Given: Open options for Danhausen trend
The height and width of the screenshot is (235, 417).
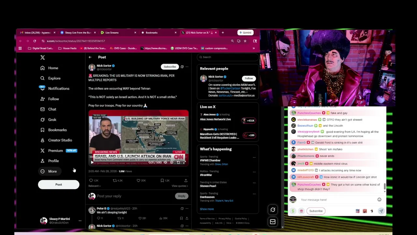Looking at the screenshot, I should point(254,194).
